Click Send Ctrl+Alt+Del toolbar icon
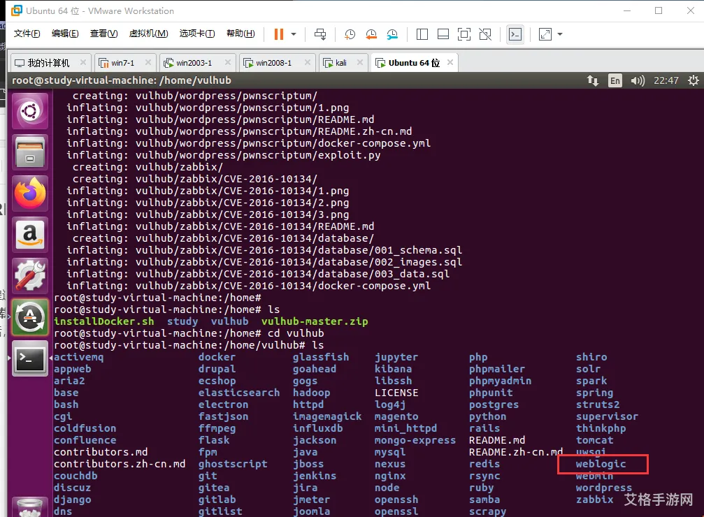Image resolution: width=704 pixels, height=517 pixels. 320,34
